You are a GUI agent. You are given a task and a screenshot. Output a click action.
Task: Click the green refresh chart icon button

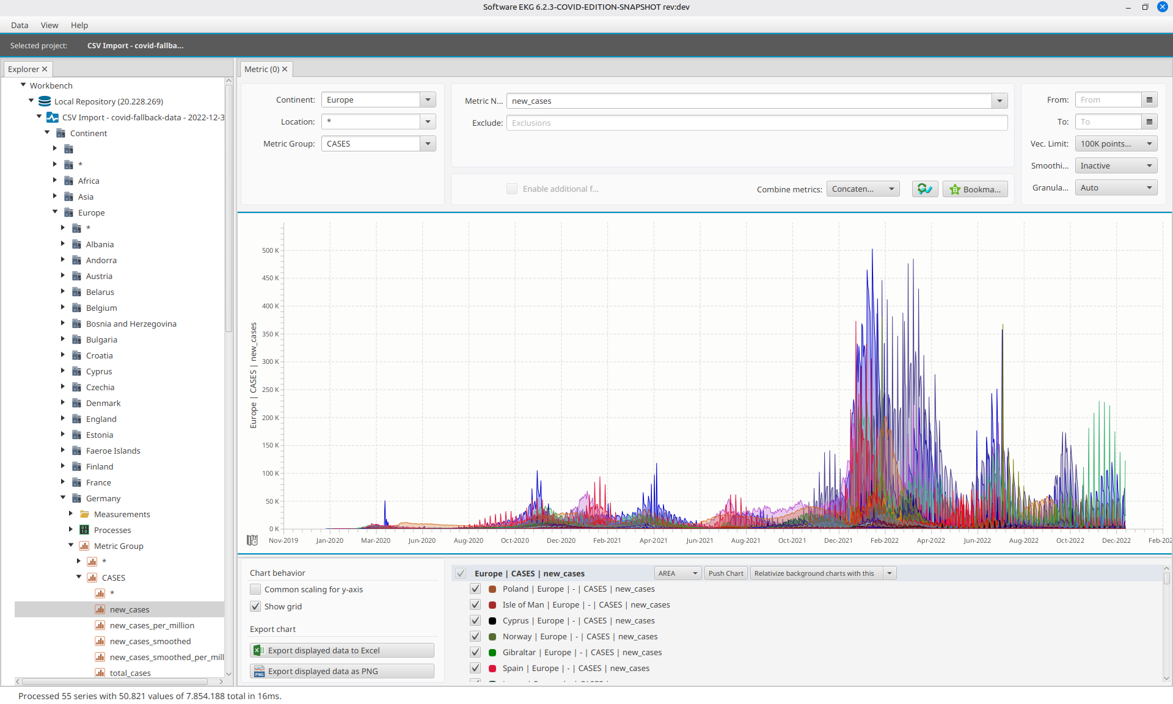click(924, 189)
